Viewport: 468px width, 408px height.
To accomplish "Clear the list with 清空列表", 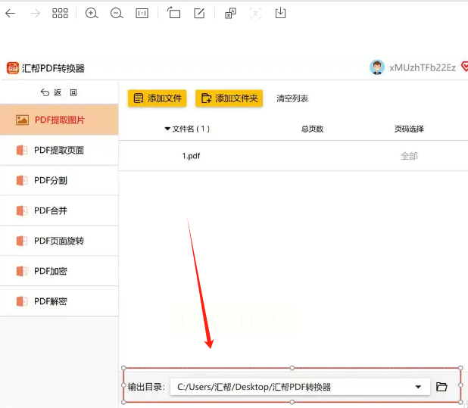I will (x=292, y=98).
